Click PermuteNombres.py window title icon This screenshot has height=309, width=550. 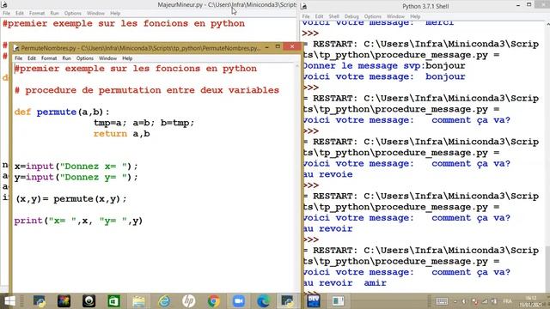pyautogui.click(x=15, y=48)
